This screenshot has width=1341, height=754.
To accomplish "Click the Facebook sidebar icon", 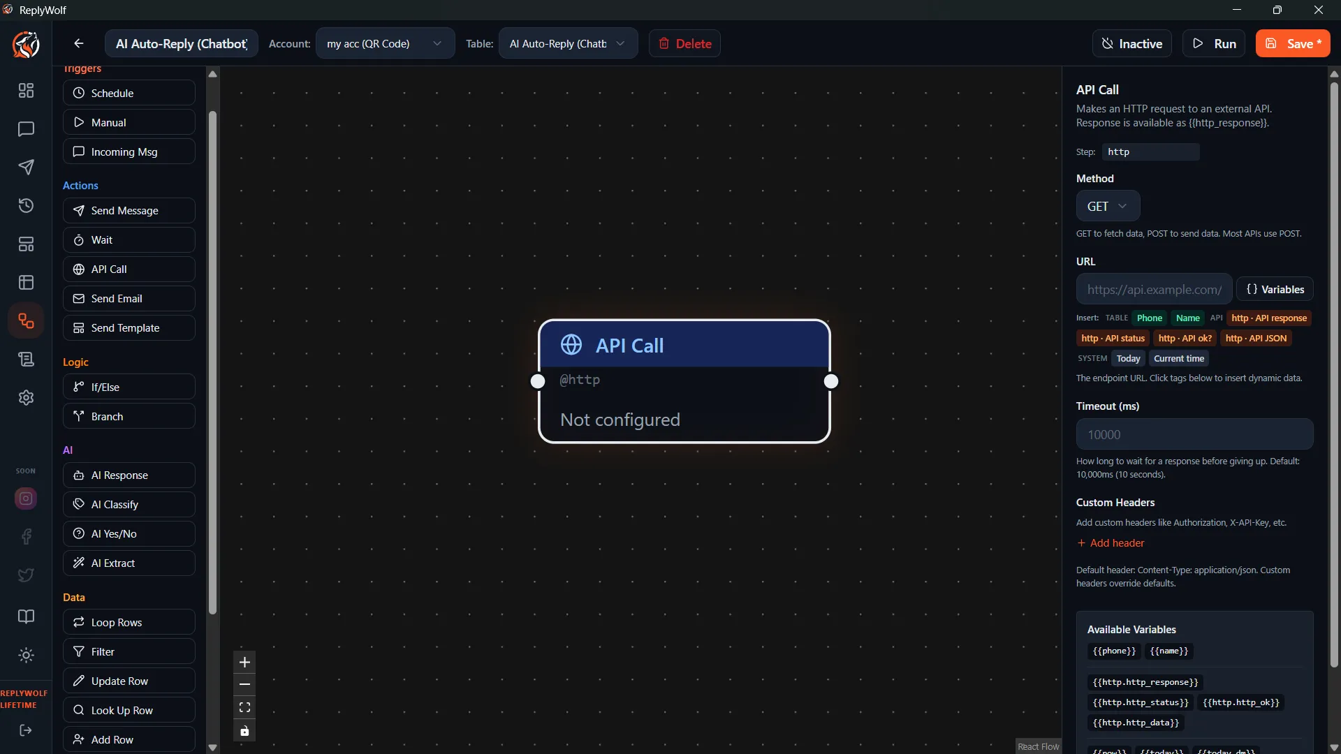I will pyautogui.click(x=26, y=537).
